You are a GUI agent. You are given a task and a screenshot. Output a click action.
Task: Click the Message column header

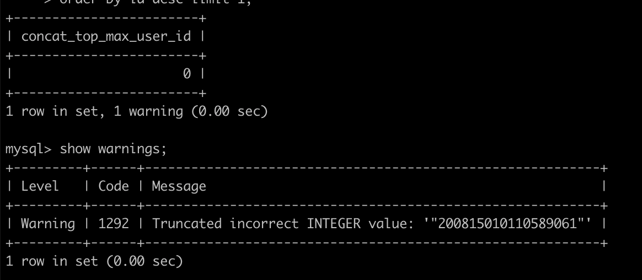point(179,187)
